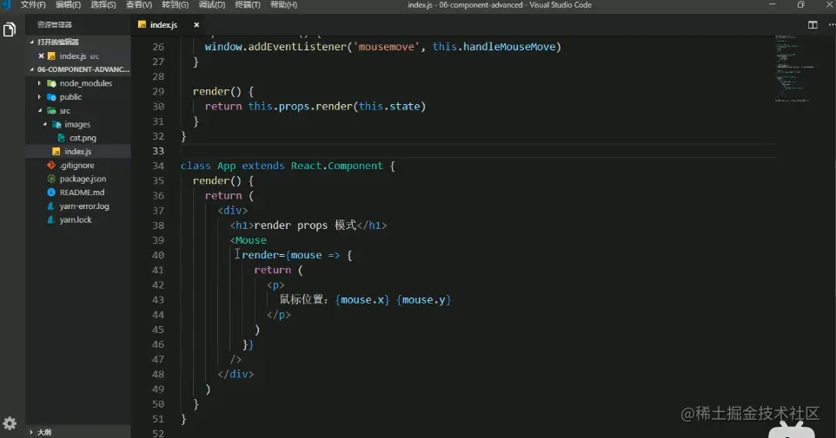Screen dimensions: 836x438
Task: Click the .gitignore git icon
Action: (x=51, y=166)
